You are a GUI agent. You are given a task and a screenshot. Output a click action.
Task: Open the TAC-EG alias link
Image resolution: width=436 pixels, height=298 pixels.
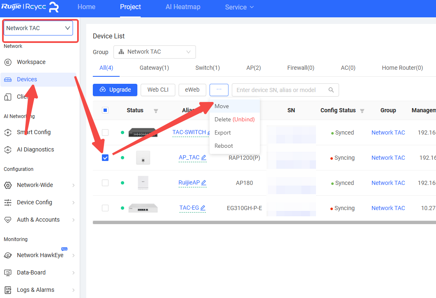[x=189, y=208]
